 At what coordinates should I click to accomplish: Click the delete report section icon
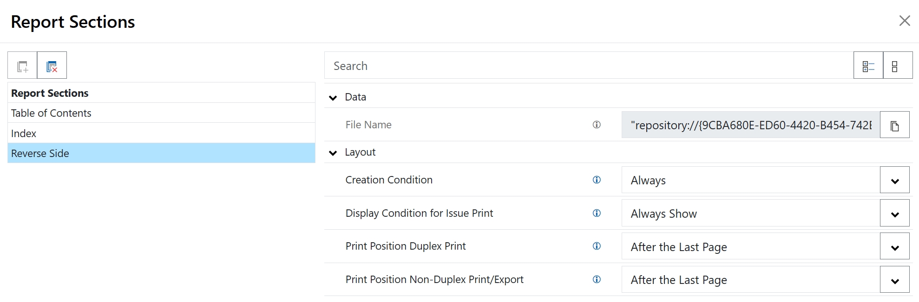pos(52,65)
